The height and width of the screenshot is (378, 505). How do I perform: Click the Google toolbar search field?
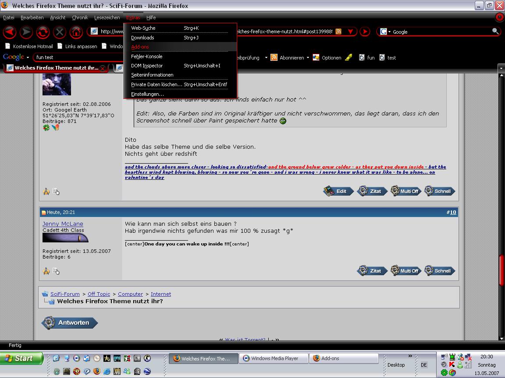[75, 57]
